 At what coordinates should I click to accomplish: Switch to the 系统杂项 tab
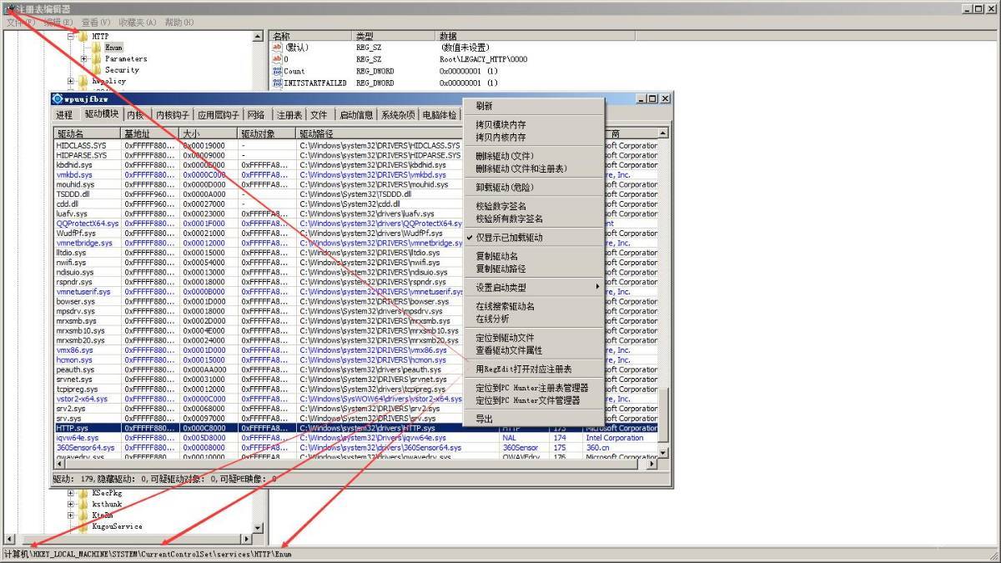[x=399, y=114]
